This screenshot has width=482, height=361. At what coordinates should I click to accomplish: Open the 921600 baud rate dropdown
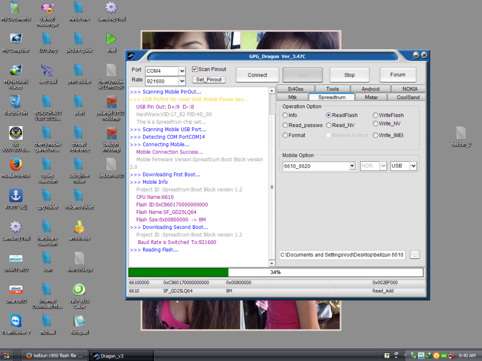click(x=182, y=81)
